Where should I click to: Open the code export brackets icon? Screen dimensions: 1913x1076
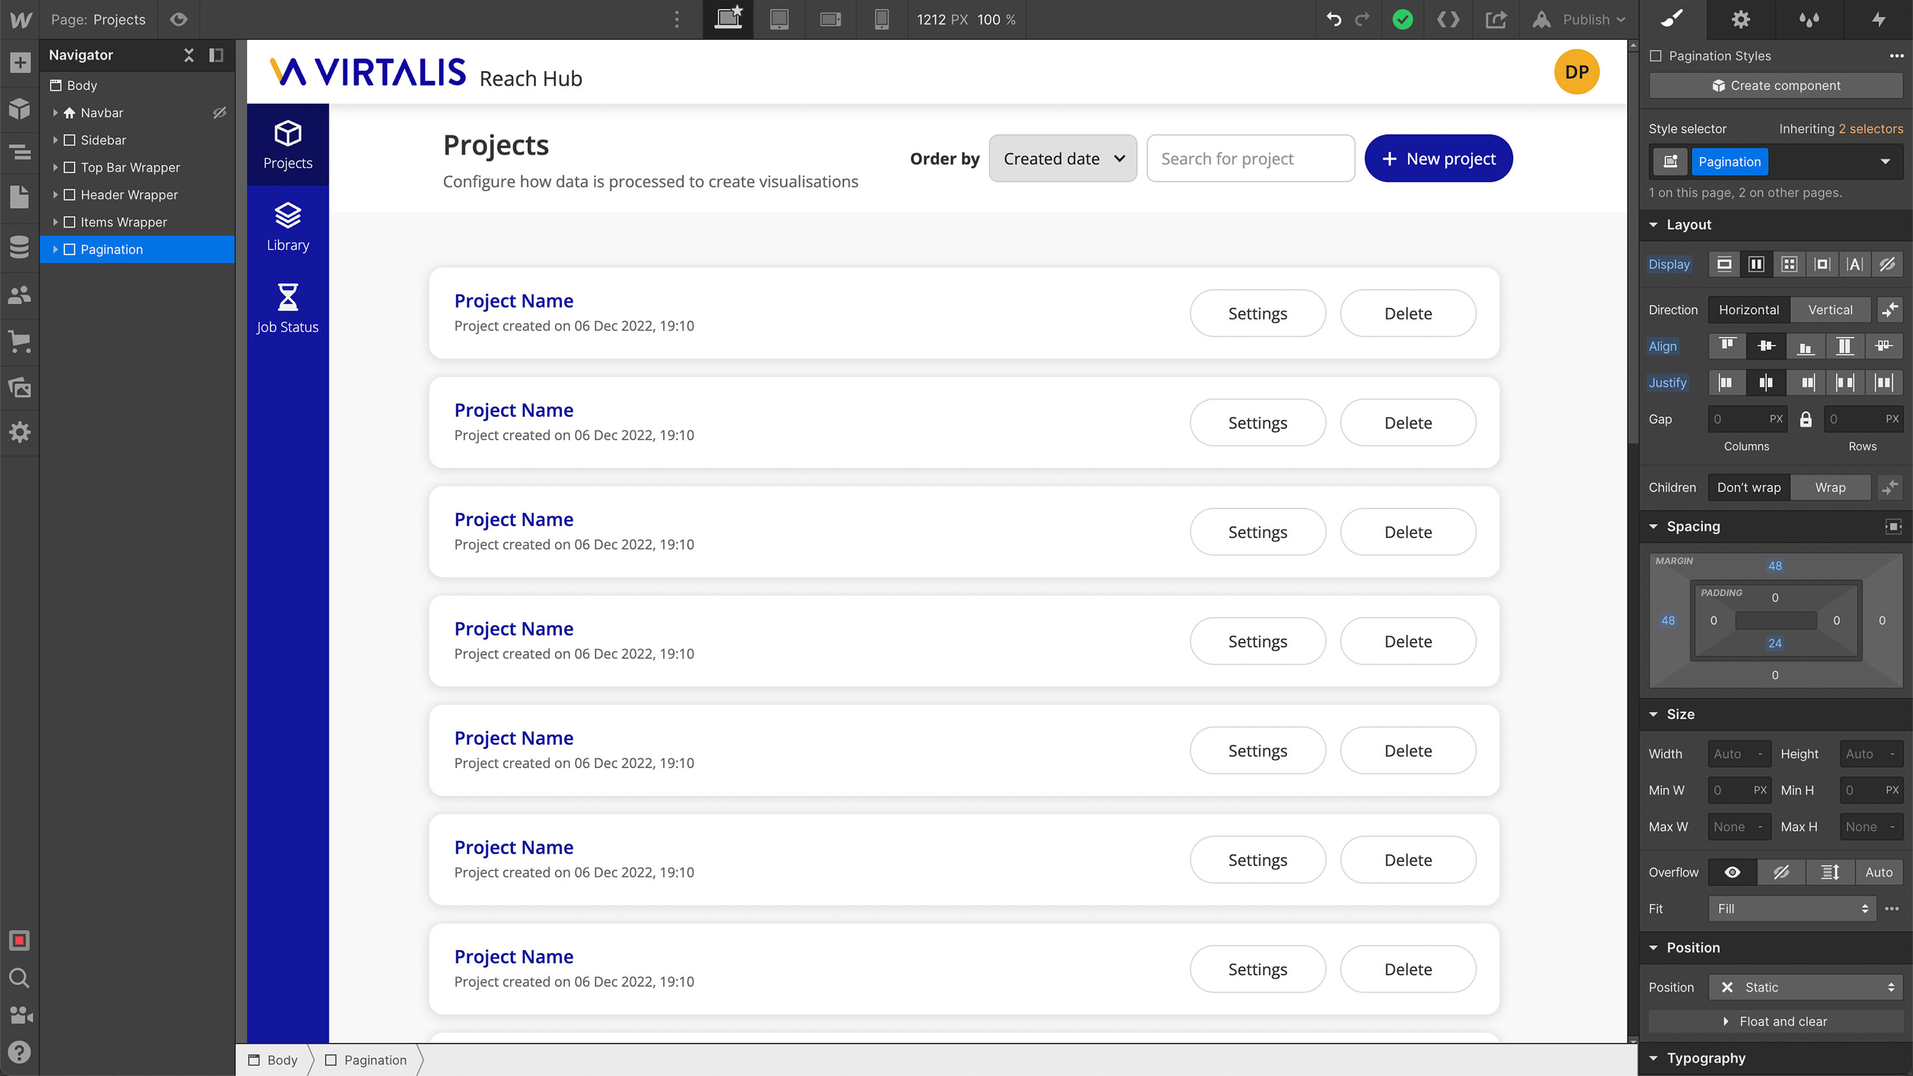click(x=1448, y=19)
